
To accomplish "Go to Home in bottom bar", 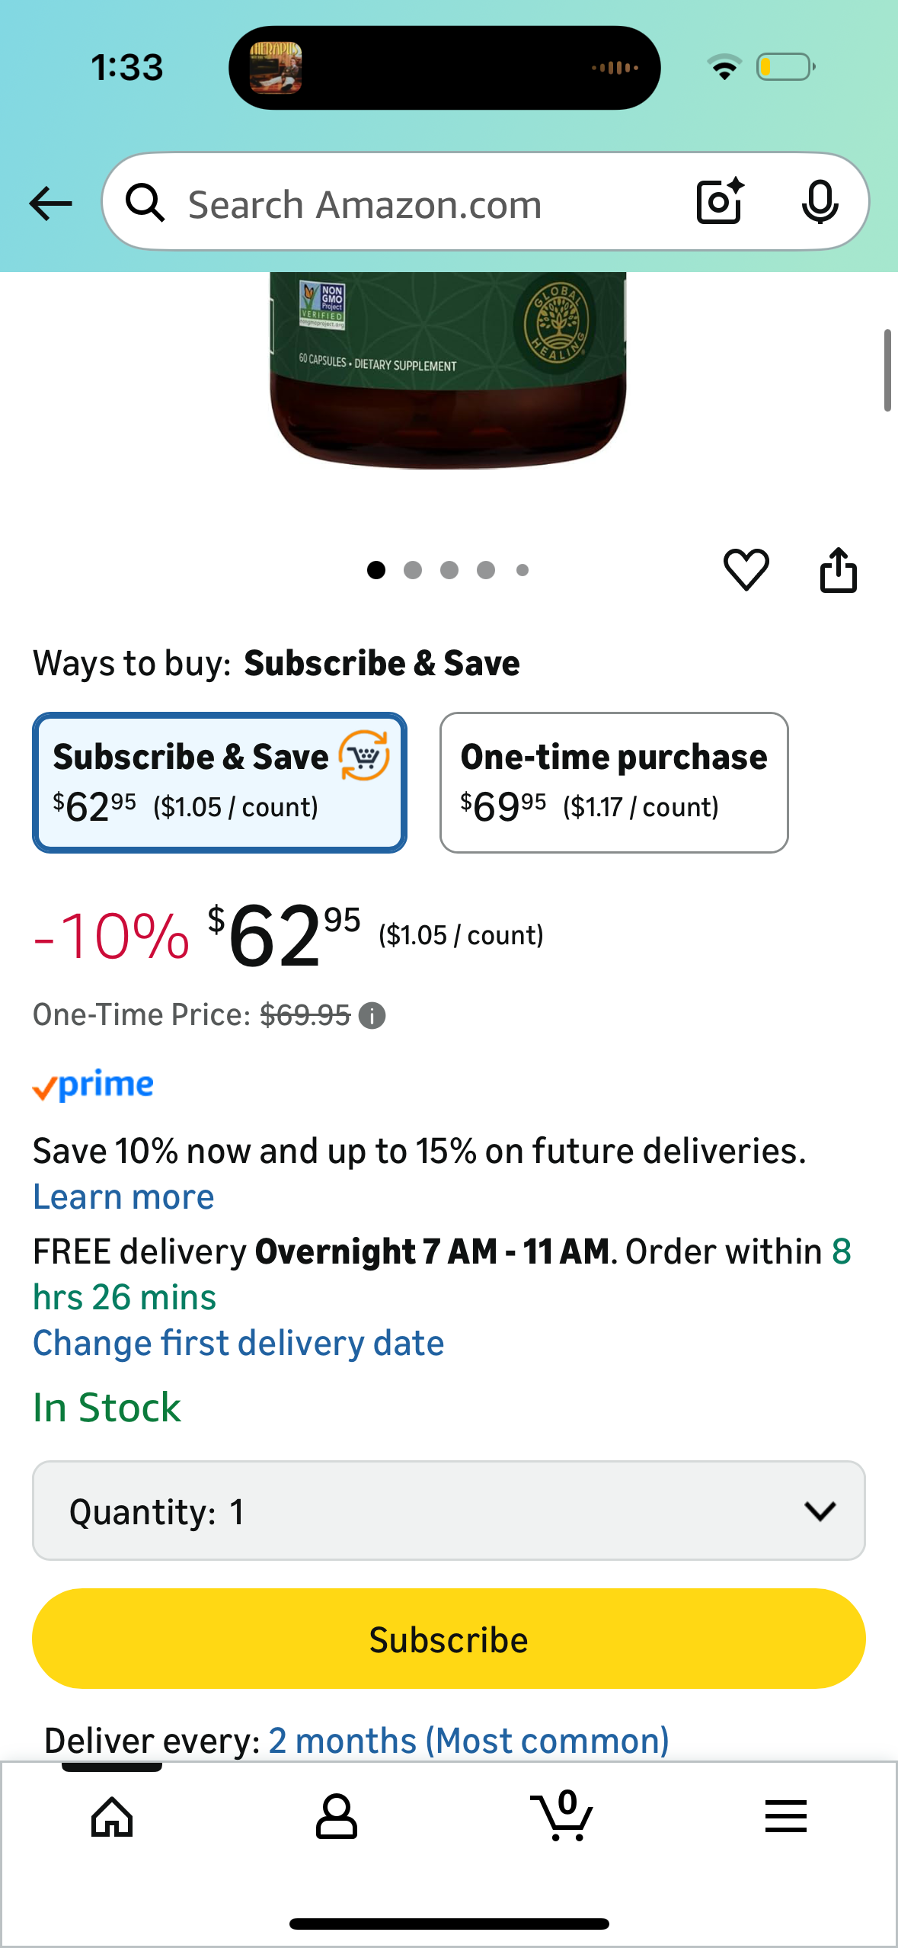I will (x=112, y=1817).
